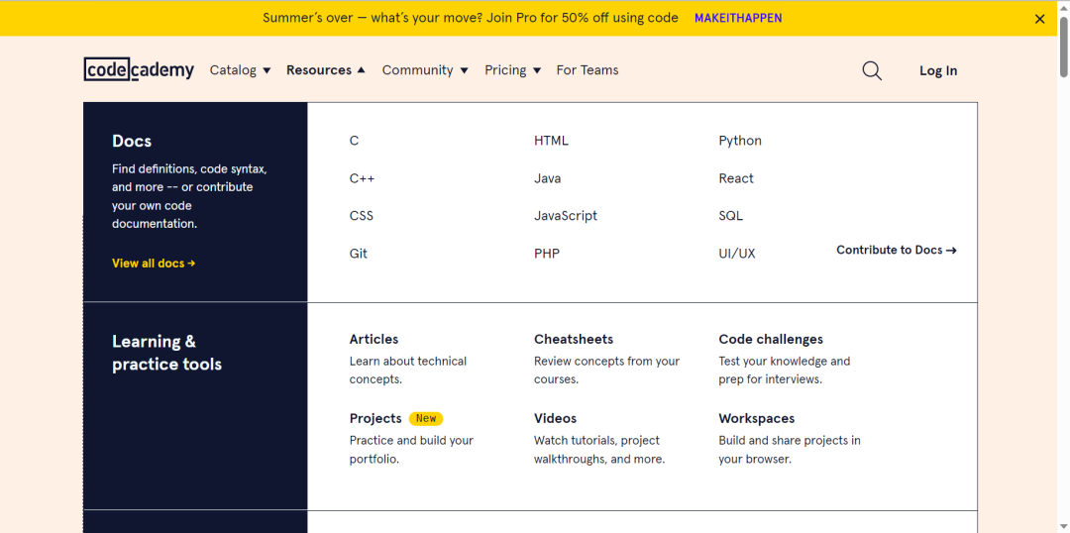Click the search magnifier icon
Image resolution: width=1070 pixels, height=533 pixels.
(x=872, y=70)
